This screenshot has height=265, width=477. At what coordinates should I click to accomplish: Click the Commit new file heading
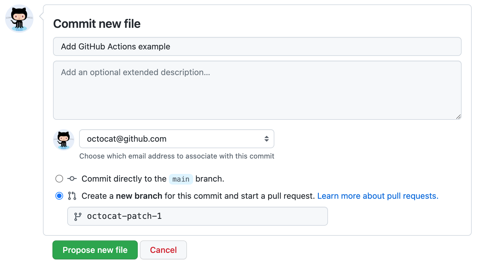tap(97, 24)
